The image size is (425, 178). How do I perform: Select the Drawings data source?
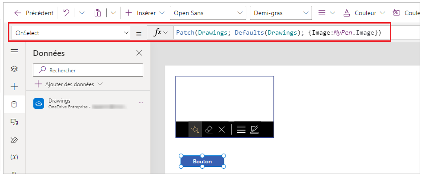(x=88, y=103)
